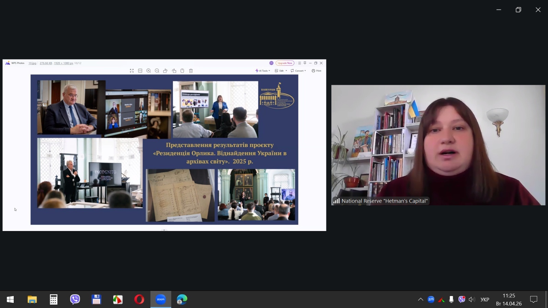Viewport: 548px width, 308px height.
Task: Click the delete trash icon in the photo toolbar
Action: (191, 71)
